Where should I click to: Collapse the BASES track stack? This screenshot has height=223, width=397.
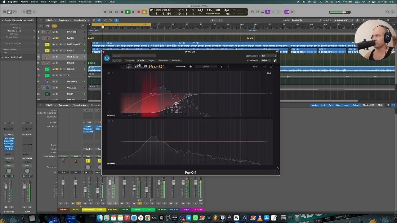(43, 38)
